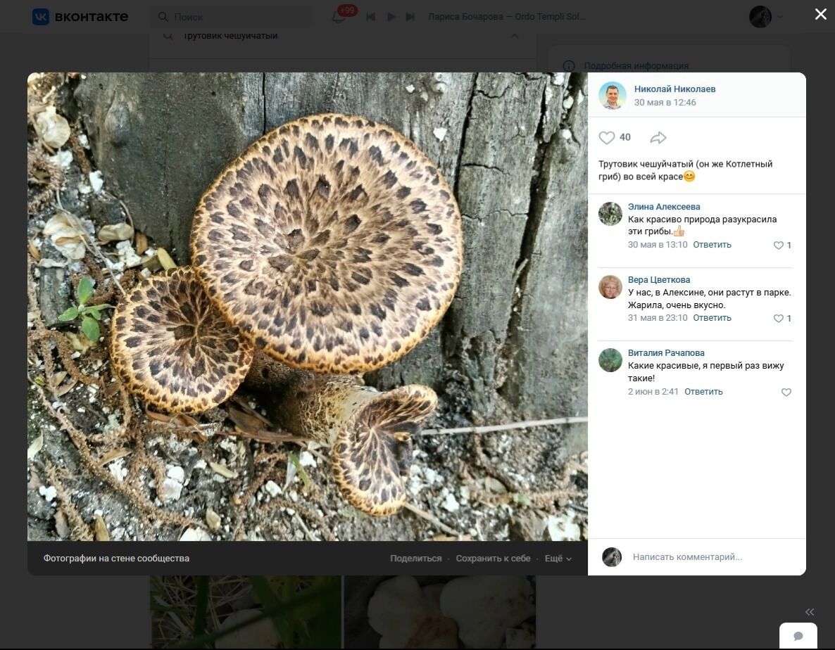Skip to the next audio track

coord(410,17)
